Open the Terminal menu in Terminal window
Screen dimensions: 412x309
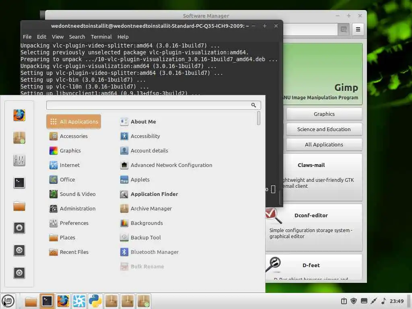[101, 37]
